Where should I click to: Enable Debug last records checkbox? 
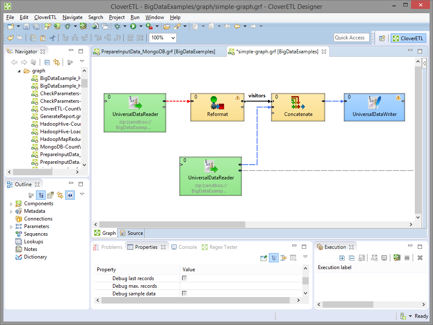(184, 278)
